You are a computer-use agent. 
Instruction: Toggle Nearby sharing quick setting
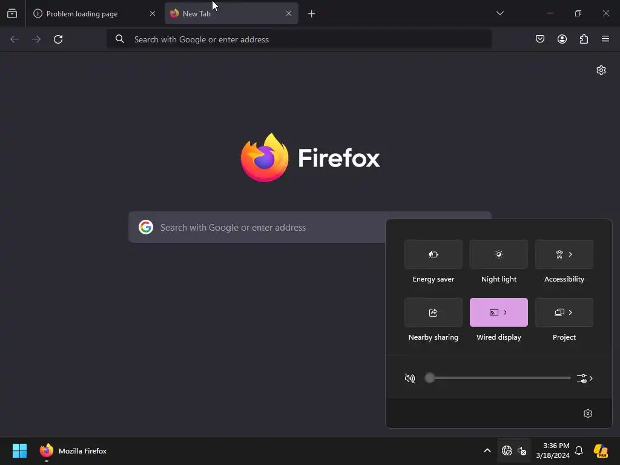point(434,312)
